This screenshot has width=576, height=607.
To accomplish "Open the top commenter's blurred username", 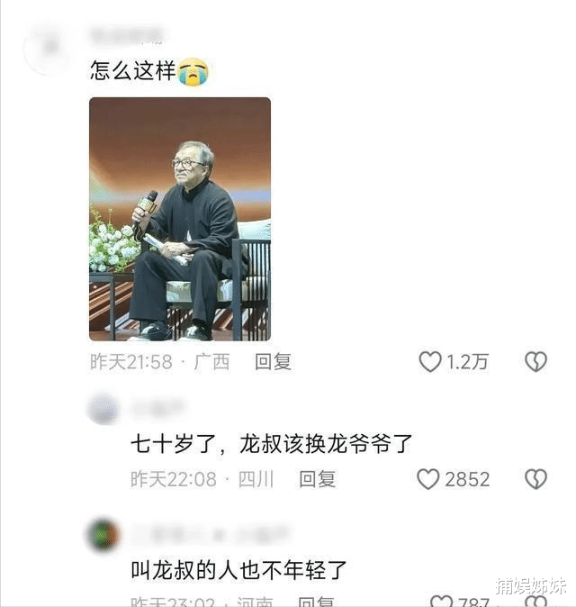I will [126, 36].
